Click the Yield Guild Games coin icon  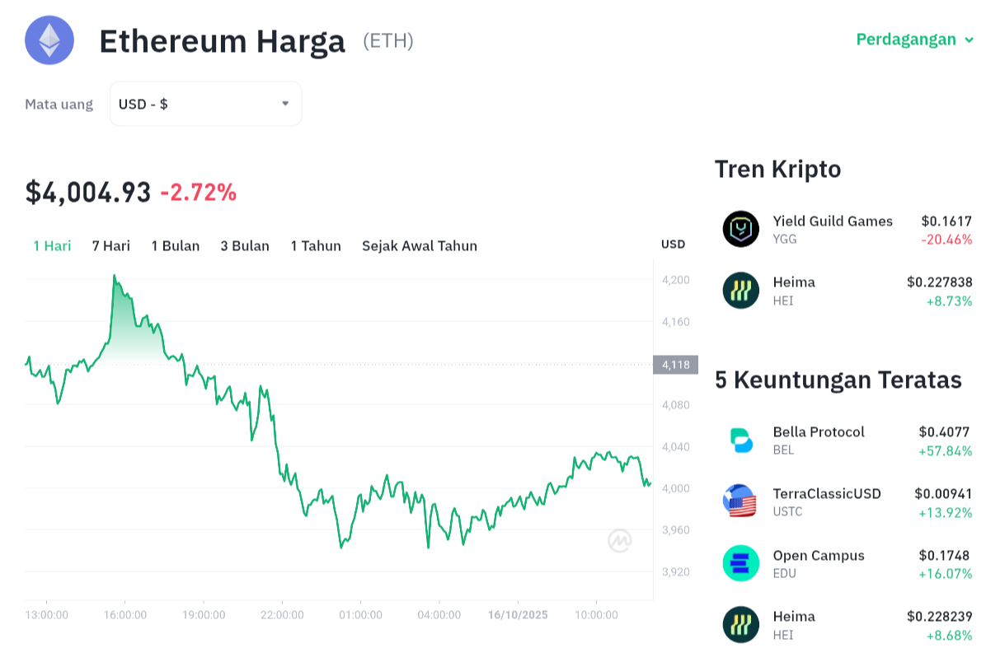[x=740, y=229]
